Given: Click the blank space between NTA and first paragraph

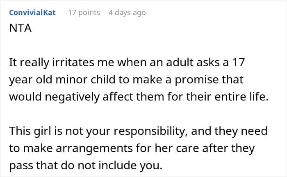Looking at the screenshot, I should click(139, 45).
